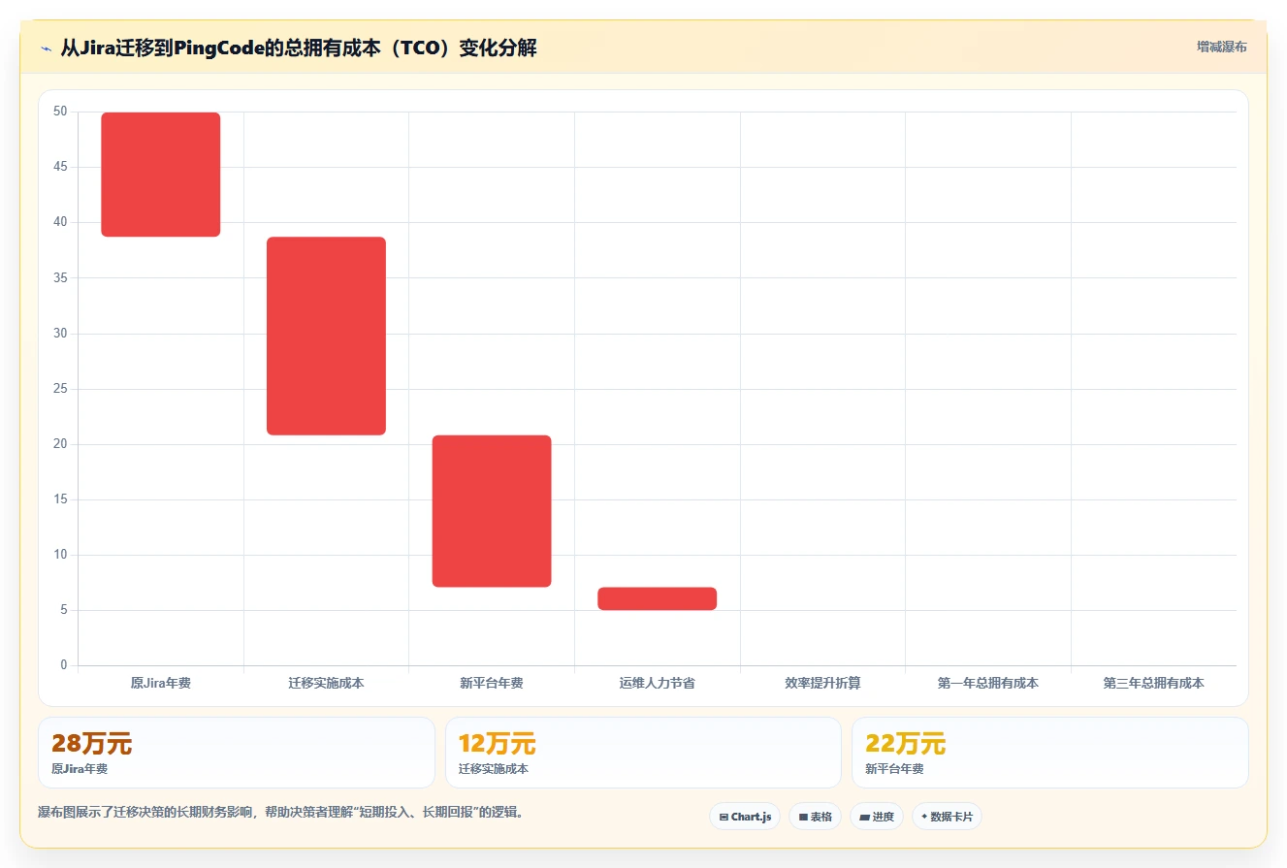Viewport: 1287px width, 868px height.
Task: Click the 新平台年费 red waterfall bar
Action: point(492,511)
